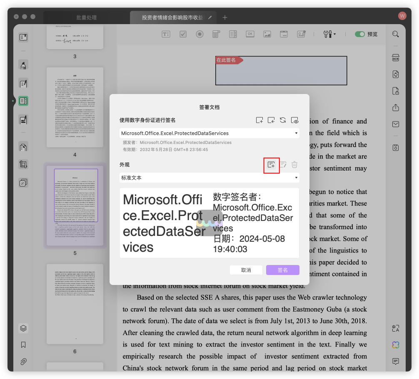Launch the UPDF AI assistant
Image resolution: width=419 pixels, height=379 pixels.
tap(396, 345)
